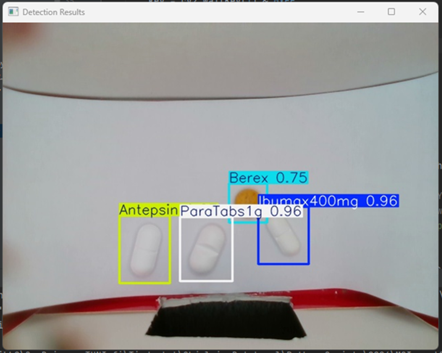Click the Antepsin bounding box label
The height and width of the screenshot is (353, 442).
click(x=148, y=210)
